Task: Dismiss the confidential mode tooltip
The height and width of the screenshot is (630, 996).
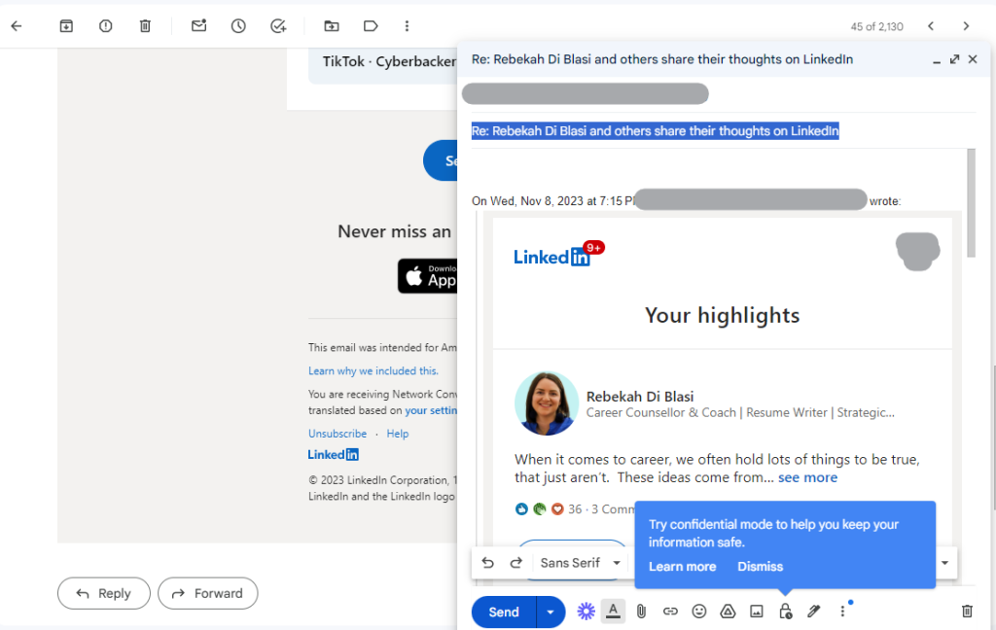Action: [x=760, y=567]
